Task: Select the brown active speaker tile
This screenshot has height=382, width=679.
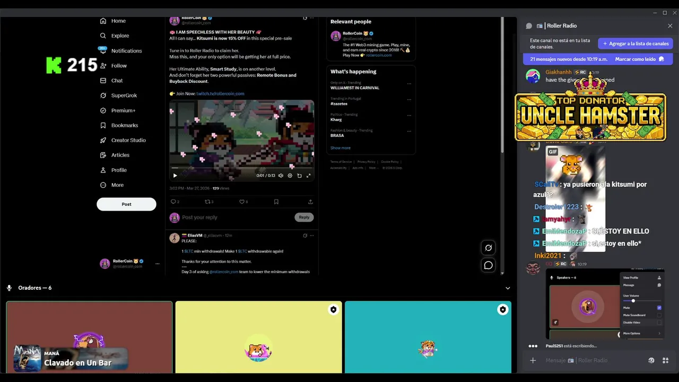Action: click(89, 337)
